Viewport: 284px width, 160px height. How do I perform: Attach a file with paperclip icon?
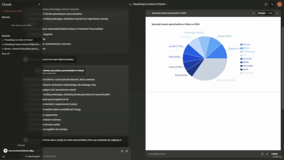pyautogui.click(x=127, y=151)
